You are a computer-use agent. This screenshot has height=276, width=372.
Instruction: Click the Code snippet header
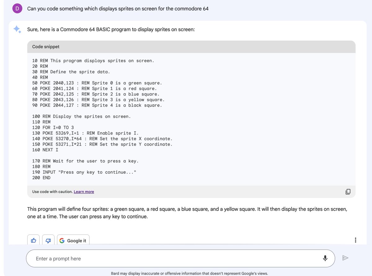[191, 47]
